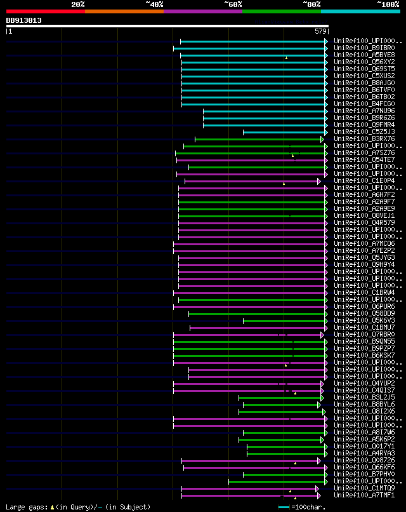Click the UniRef100_Q017Y1 label
The image size is (406, 512).
pos(364,447)
